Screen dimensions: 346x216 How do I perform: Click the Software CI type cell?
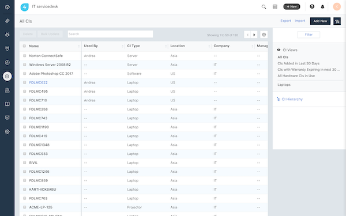134,74
